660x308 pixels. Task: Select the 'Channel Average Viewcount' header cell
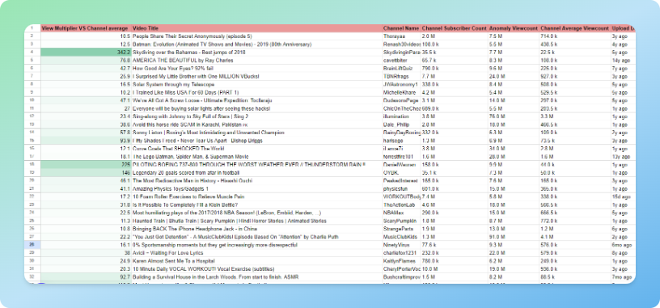pyautogui.click(x=574, y=28)
